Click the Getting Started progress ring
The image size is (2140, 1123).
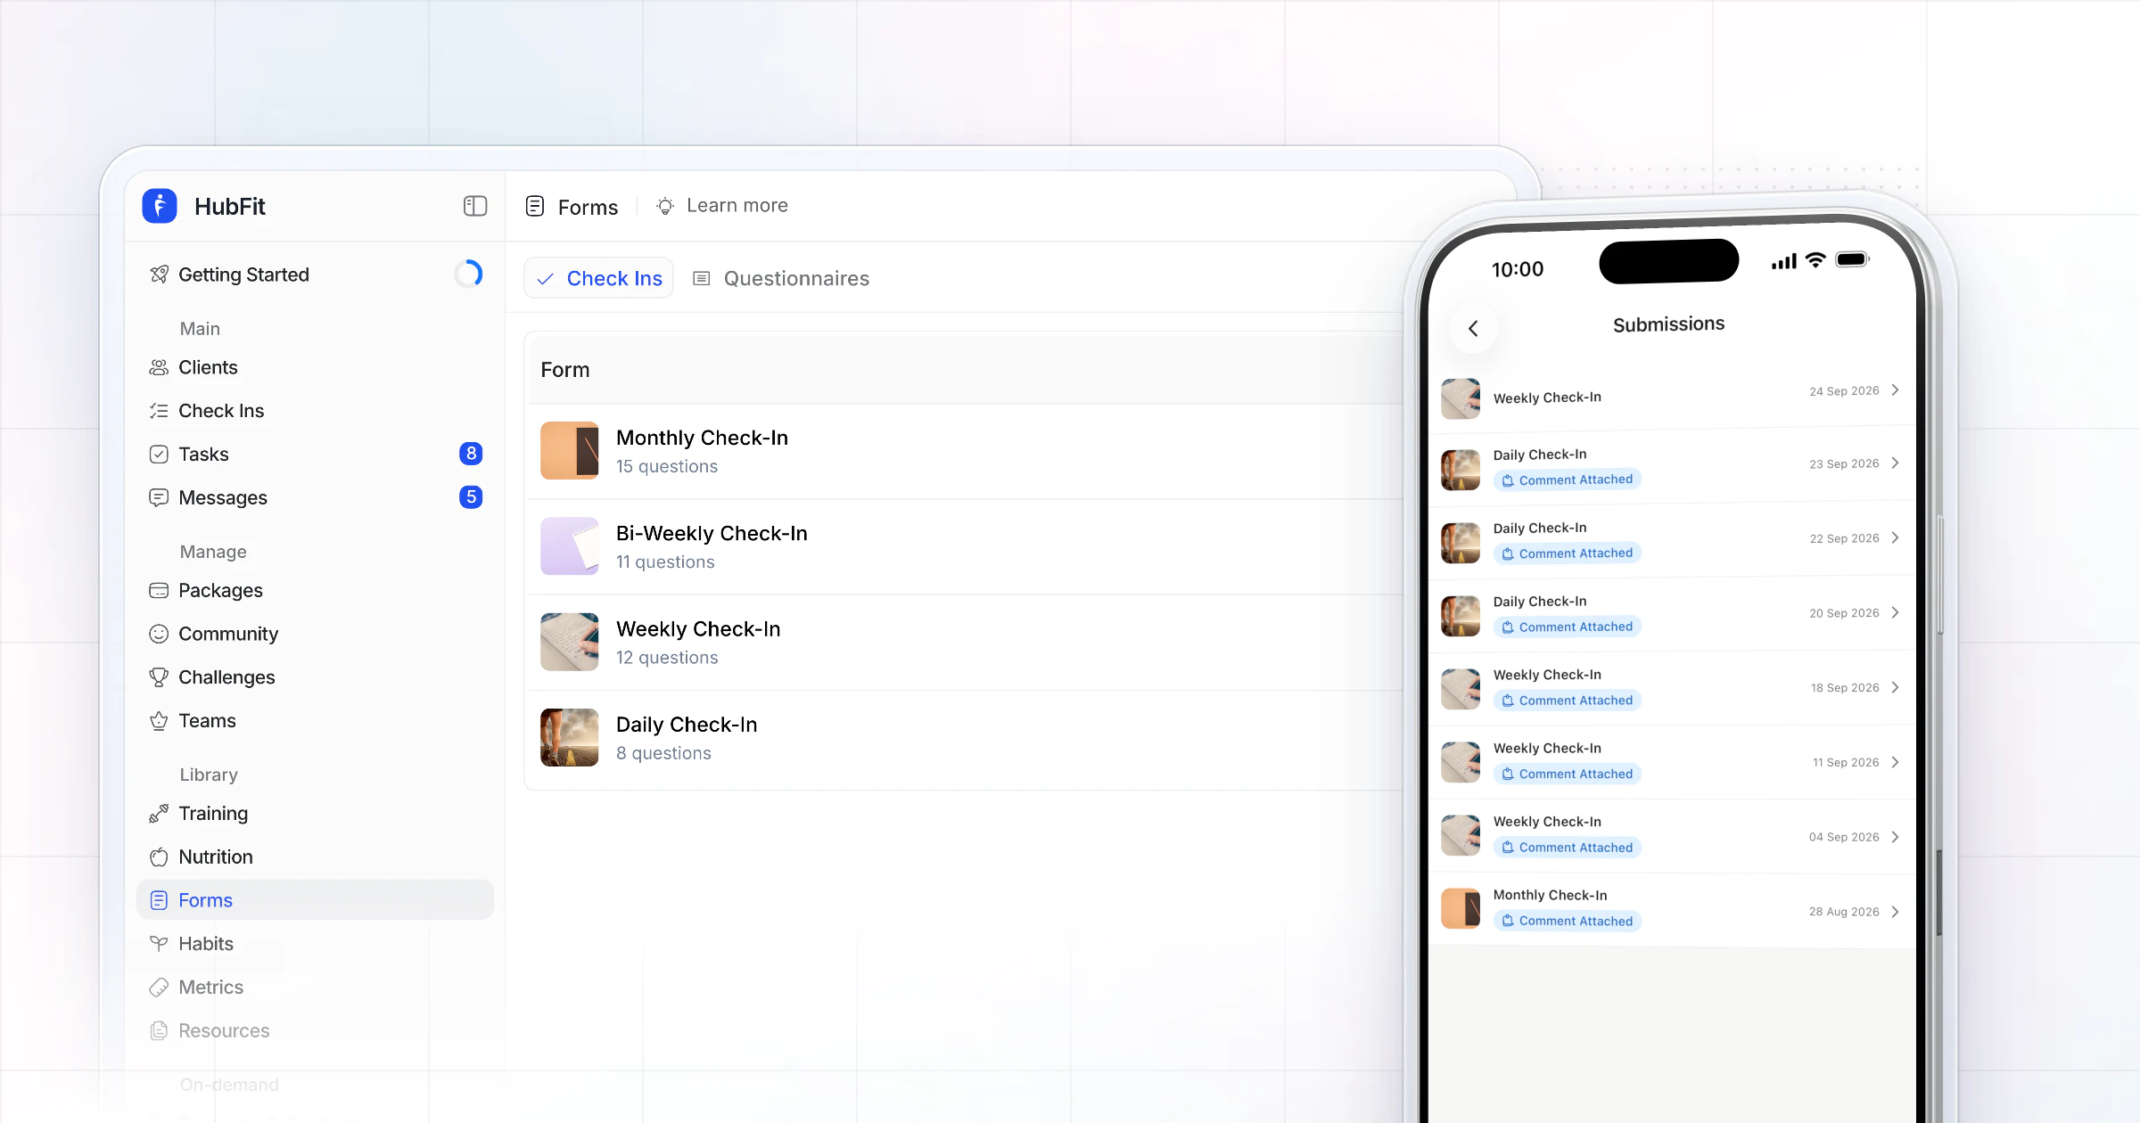click(468, 274)
